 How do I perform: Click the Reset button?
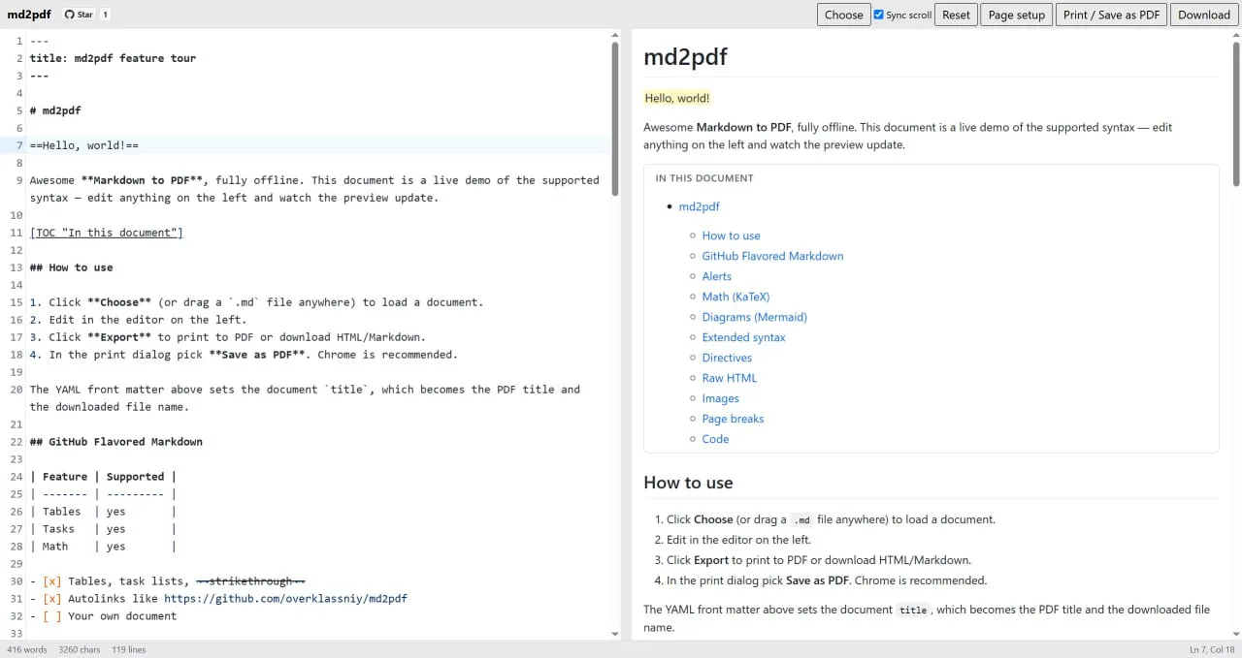pyautogui.click(x=956, y=15)
